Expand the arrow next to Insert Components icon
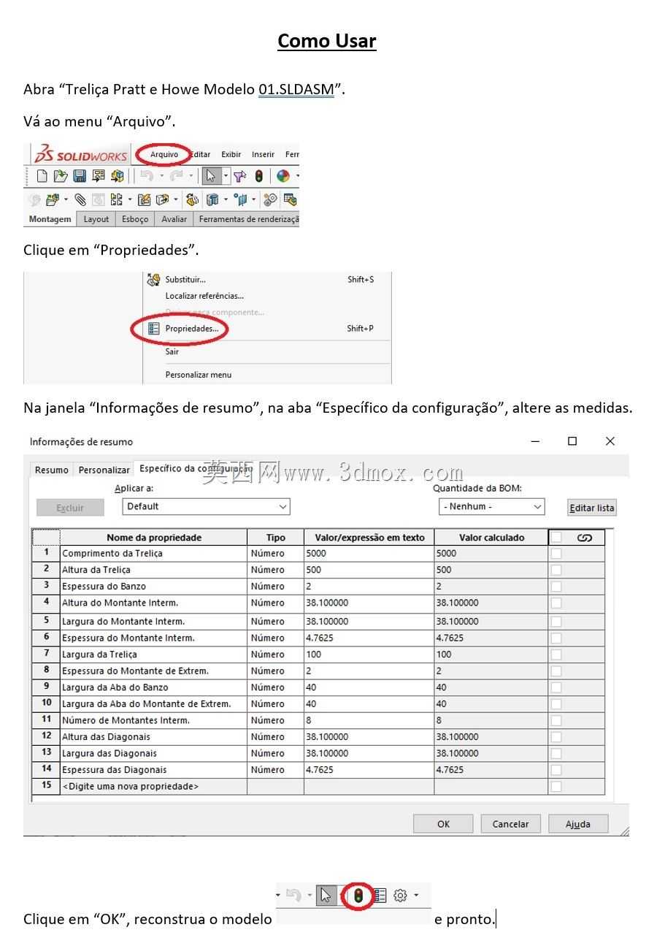This screenshot has width=665, height=946. 66,199
